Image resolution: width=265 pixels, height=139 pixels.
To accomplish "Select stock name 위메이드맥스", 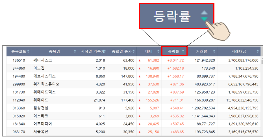I will [x=44, y=92].
